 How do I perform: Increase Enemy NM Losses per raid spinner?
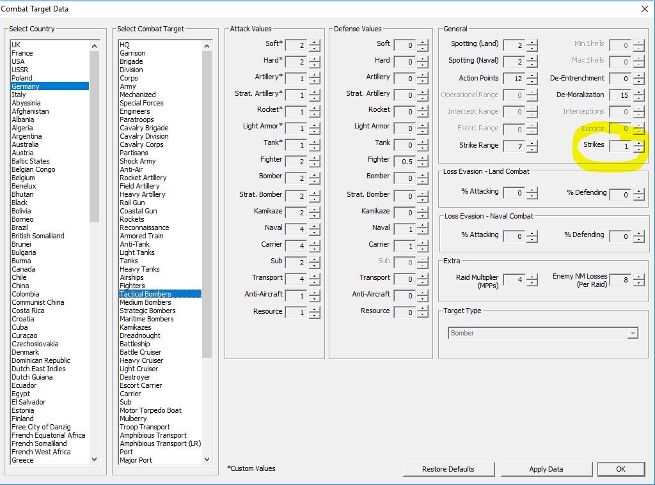(x=639, y=277)
